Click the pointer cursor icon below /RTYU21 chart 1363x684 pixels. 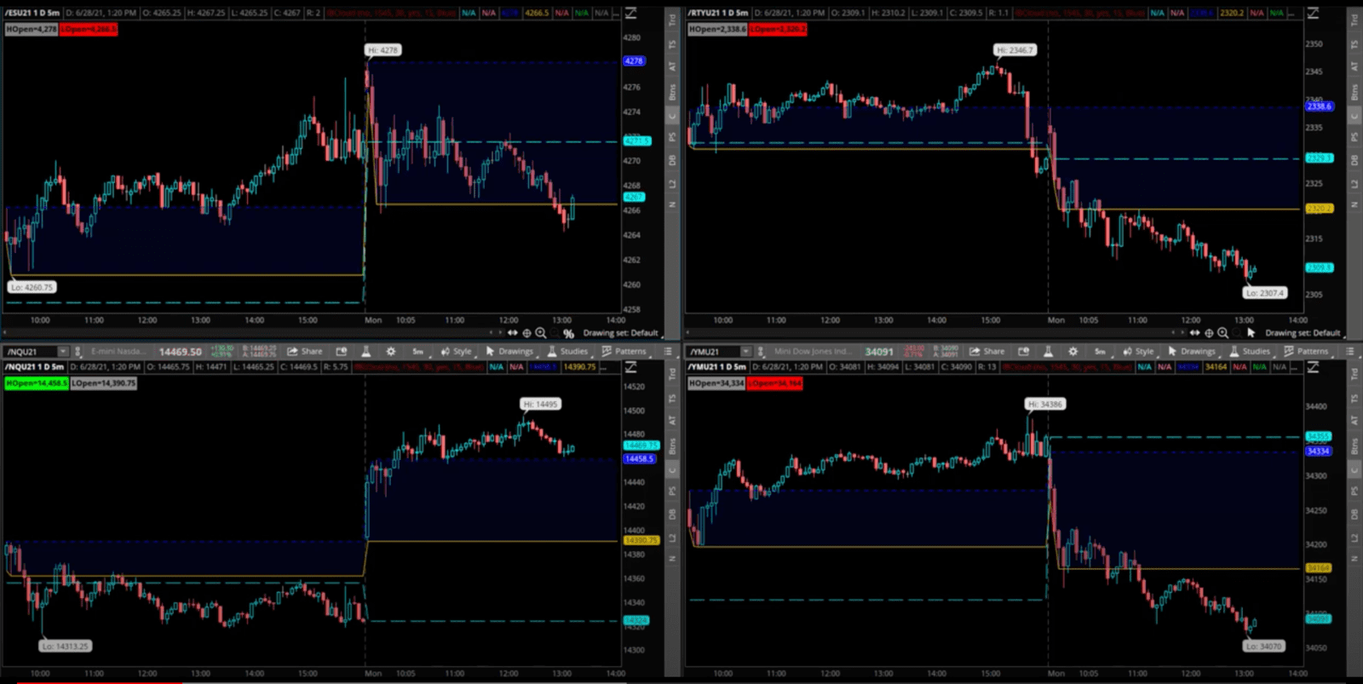click(1251, 333)
